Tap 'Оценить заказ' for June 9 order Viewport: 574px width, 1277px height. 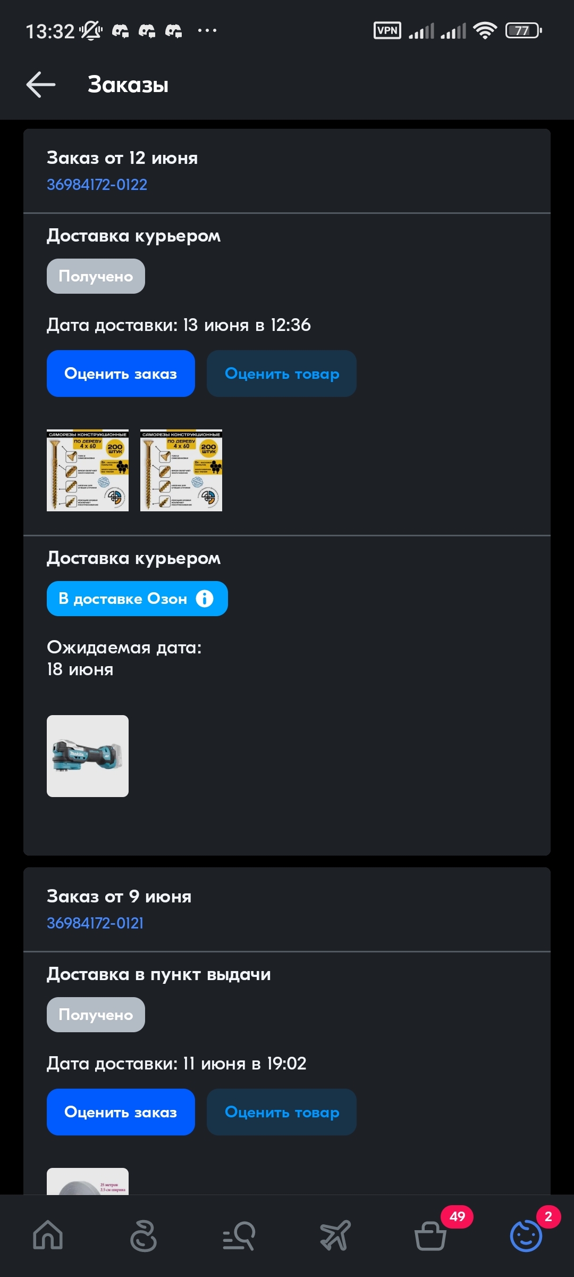pos(121,1112)
